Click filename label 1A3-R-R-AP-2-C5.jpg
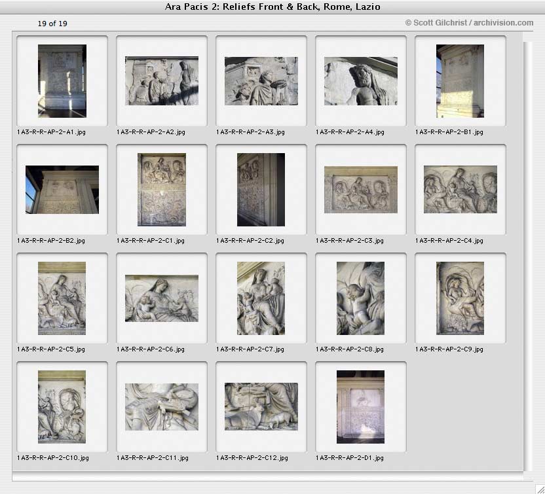This screenshot has height=494, width=545. coord(50,349)
